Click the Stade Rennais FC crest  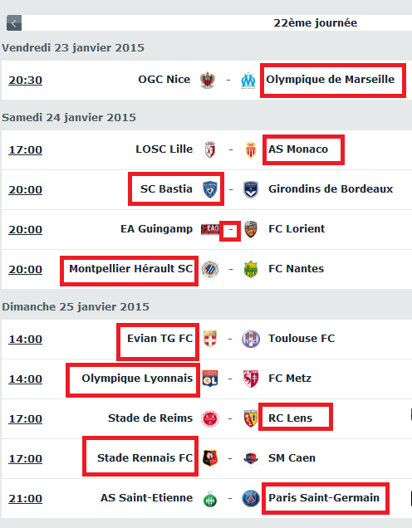tap(210, 458)
